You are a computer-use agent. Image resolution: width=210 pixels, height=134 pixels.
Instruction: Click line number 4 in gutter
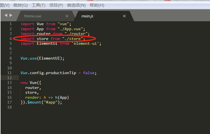[11, 39]
